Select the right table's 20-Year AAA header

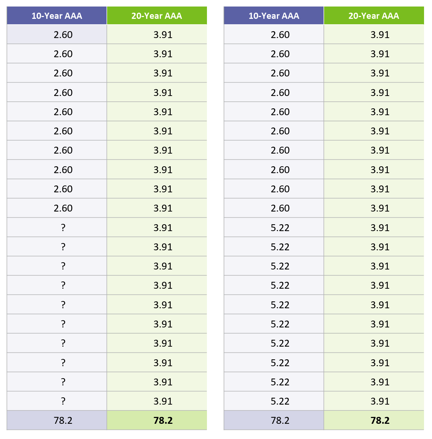click(374, 16)
